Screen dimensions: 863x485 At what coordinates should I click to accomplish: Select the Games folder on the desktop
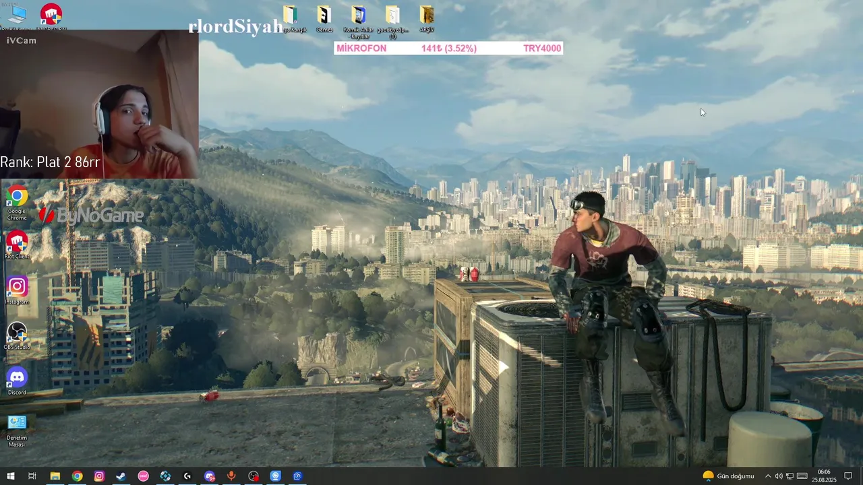324,19
